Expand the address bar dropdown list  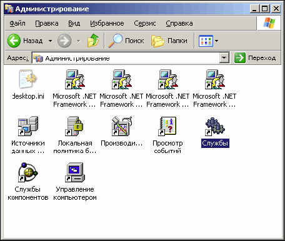224,58
